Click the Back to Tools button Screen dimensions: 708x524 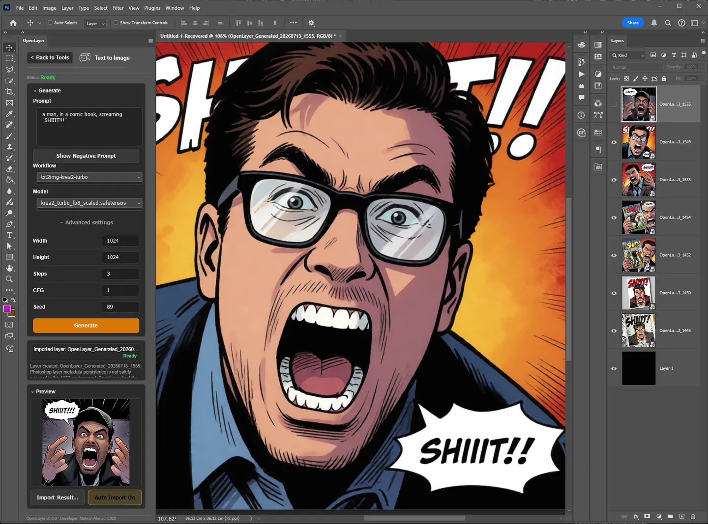[x=50, y=57]
